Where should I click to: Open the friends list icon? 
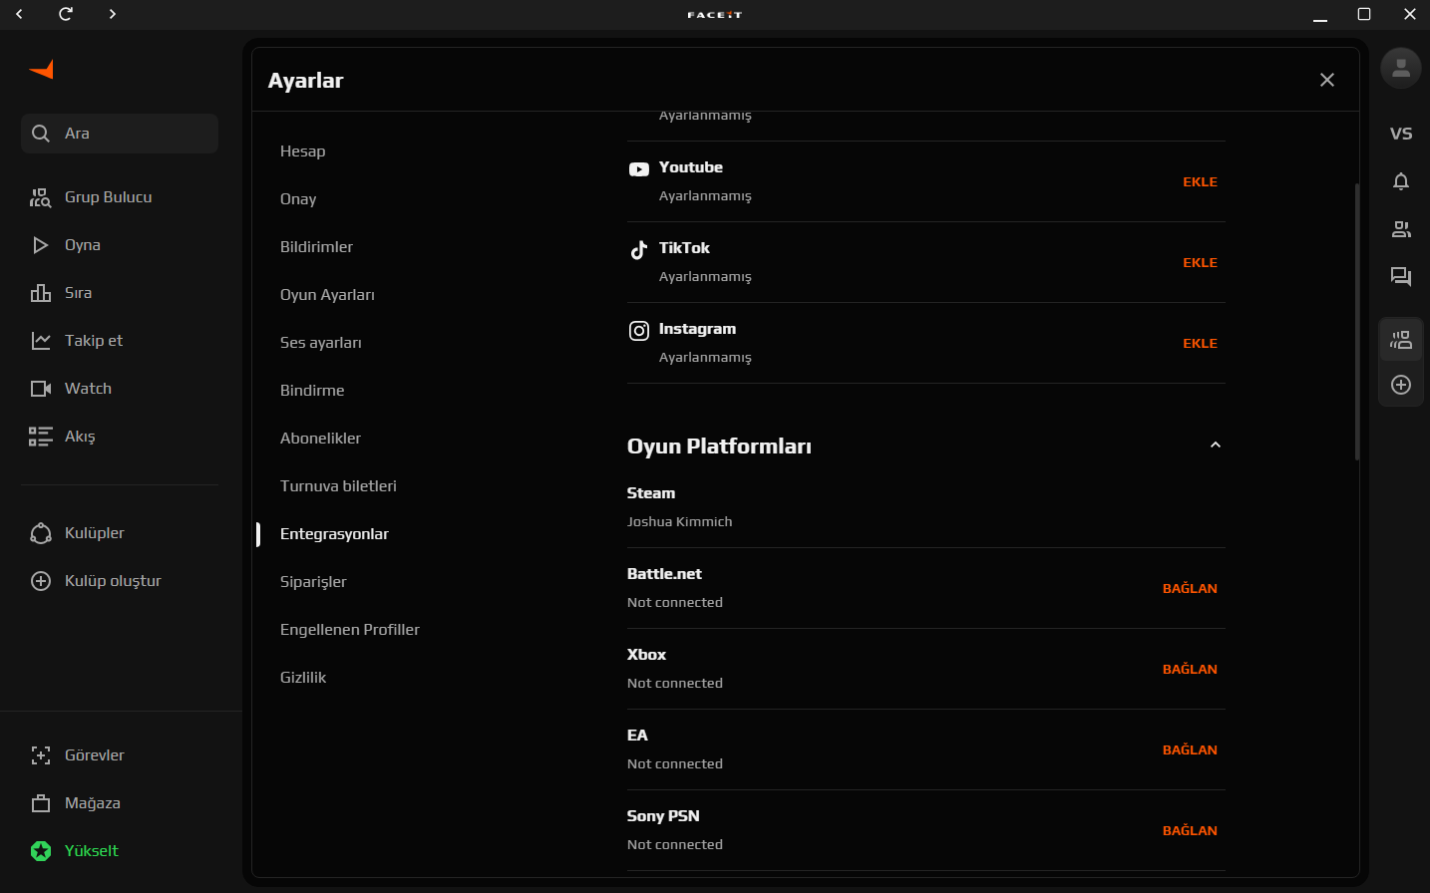click(x=1401, y=229)
